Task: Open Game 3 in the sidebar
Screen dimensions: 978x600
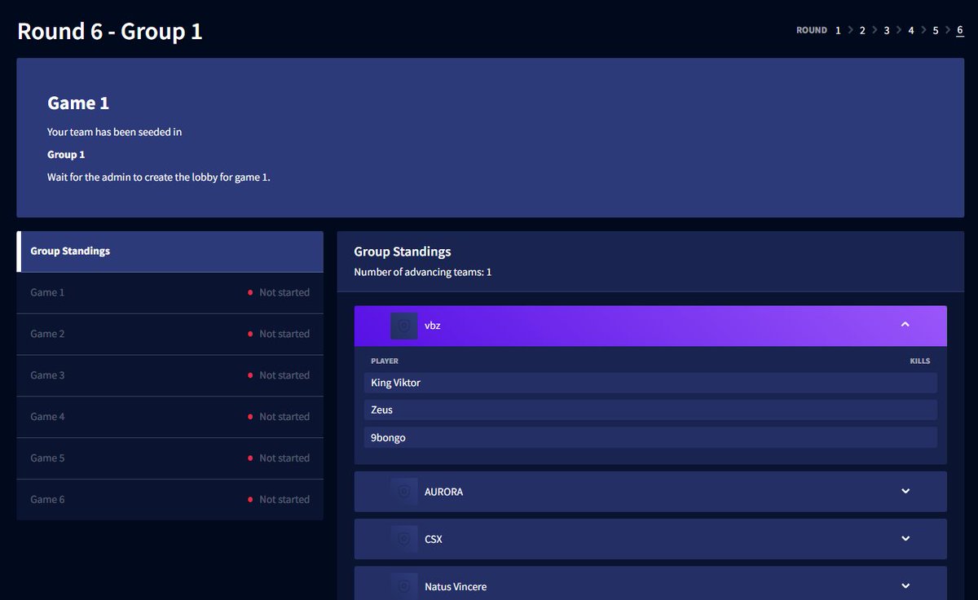Action: coord(170,375)
